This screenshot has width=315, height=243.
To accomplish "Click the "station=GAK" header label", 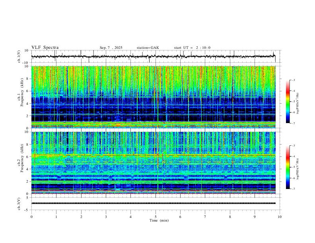I will pos(148,48).
